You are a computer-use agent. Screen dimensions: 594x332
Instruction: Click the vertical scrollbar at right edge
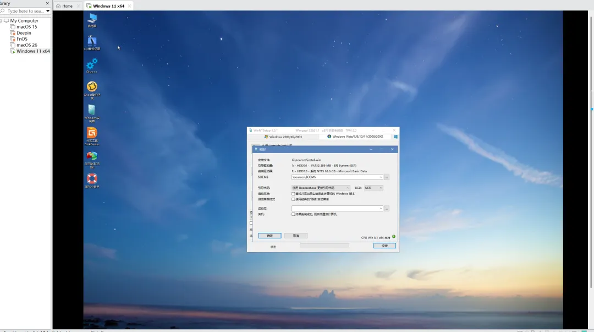591,152
